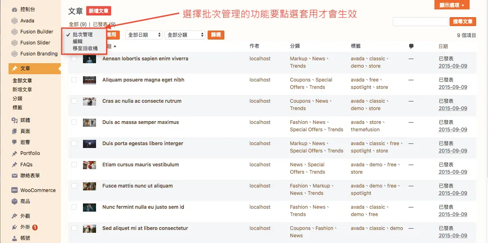488x243 pixels.
Task: Open the WooCommerce icon
Action: 14,190
